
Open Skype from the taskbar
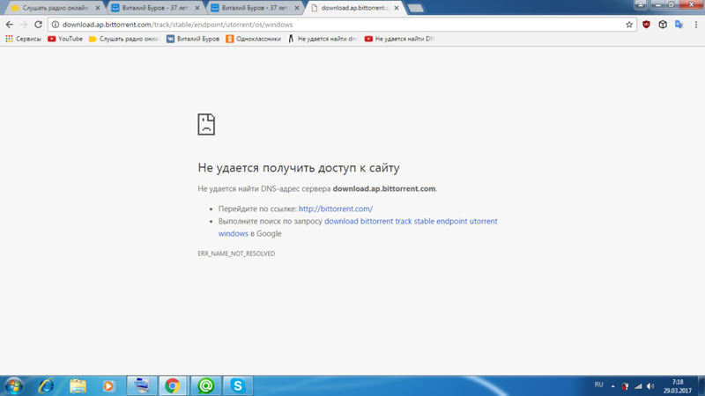click(238, 385)
